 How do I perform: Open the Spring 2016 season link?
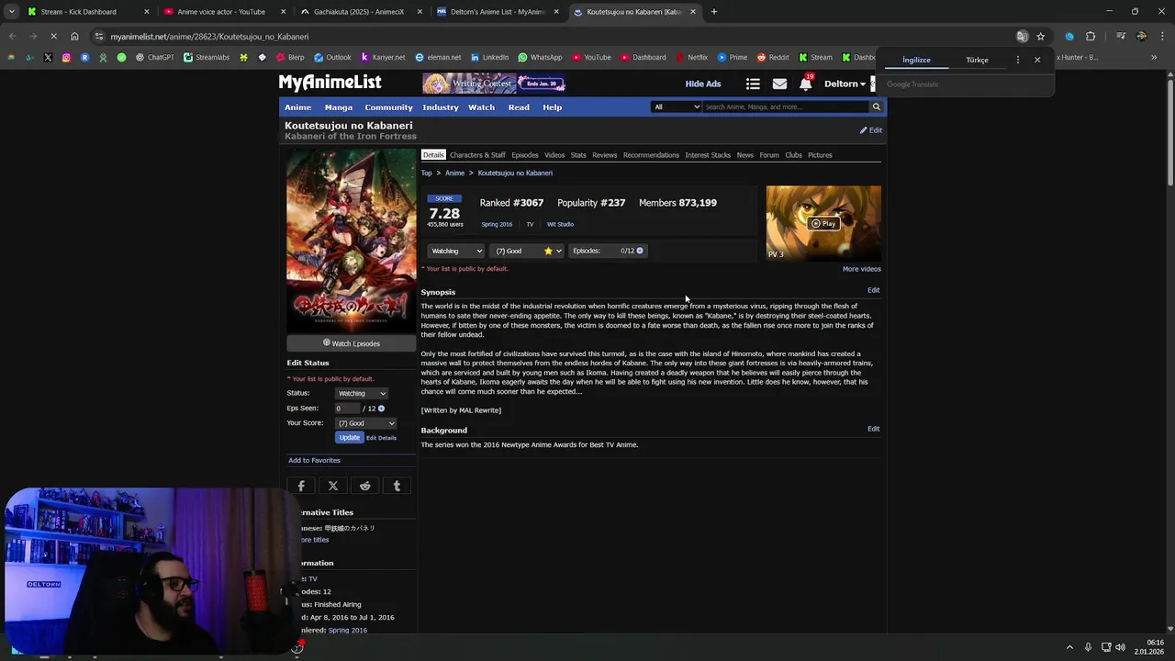[497, 224]
